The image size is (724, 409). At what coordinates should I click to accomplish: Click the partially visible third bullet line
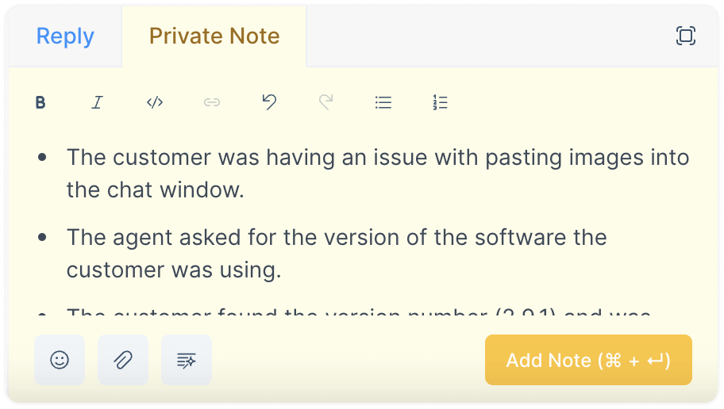pos(358,312)
